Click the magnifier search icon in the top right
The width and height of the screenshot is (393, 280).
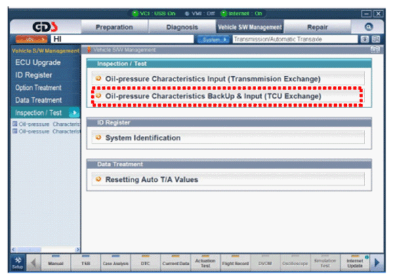tap(369, 27)
